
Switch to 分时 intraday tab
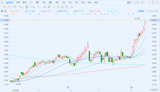(x=18, y=2)
